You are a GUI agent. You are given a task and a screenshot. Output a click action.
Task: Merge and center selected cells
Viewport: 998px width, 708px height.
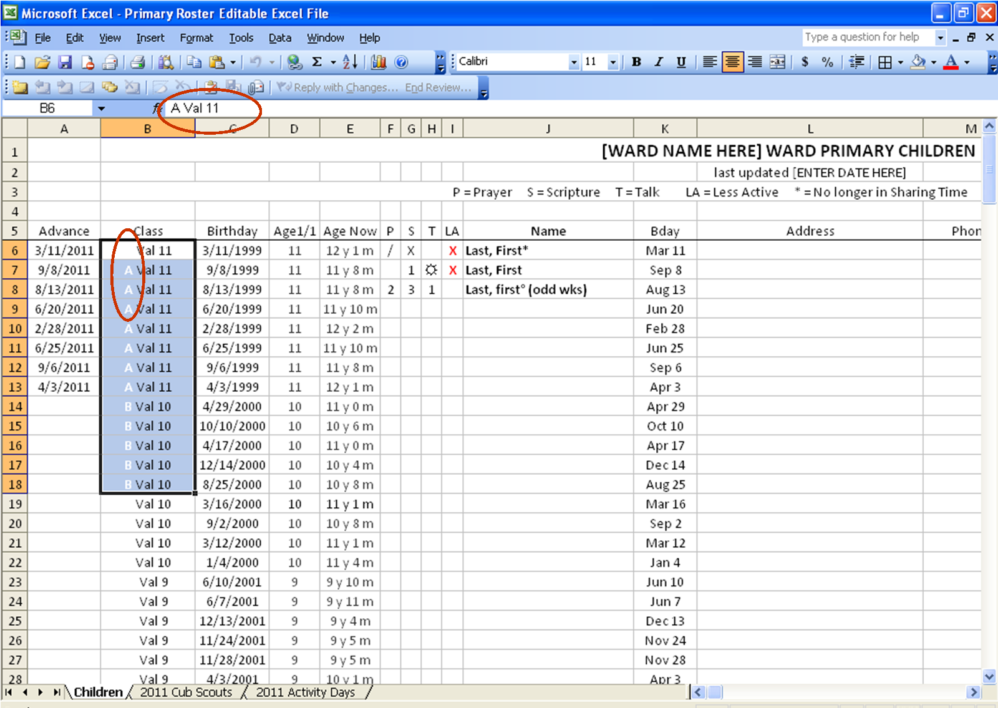(777, 62)
